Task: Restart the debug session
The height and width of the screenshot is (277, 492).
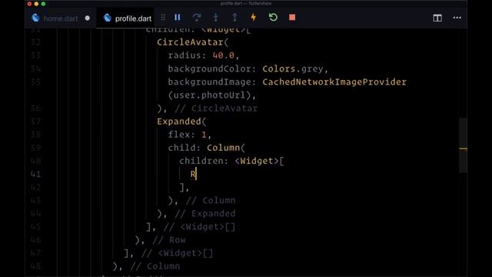Action: pyautogui.click(x=273, y=18)
